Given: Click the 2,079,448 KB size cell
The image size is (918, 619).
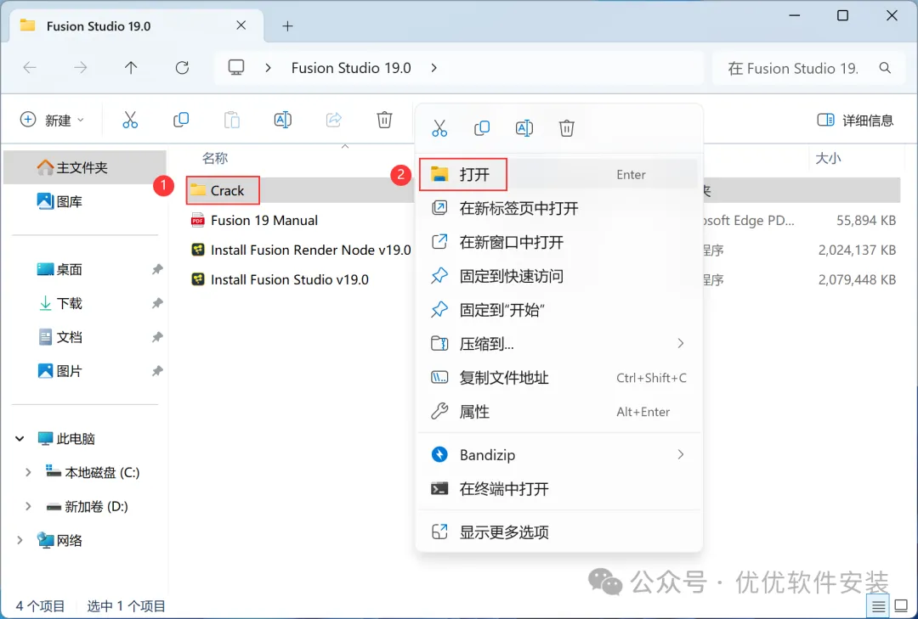Looking at the screenshot, I should (x=857, y=279).
